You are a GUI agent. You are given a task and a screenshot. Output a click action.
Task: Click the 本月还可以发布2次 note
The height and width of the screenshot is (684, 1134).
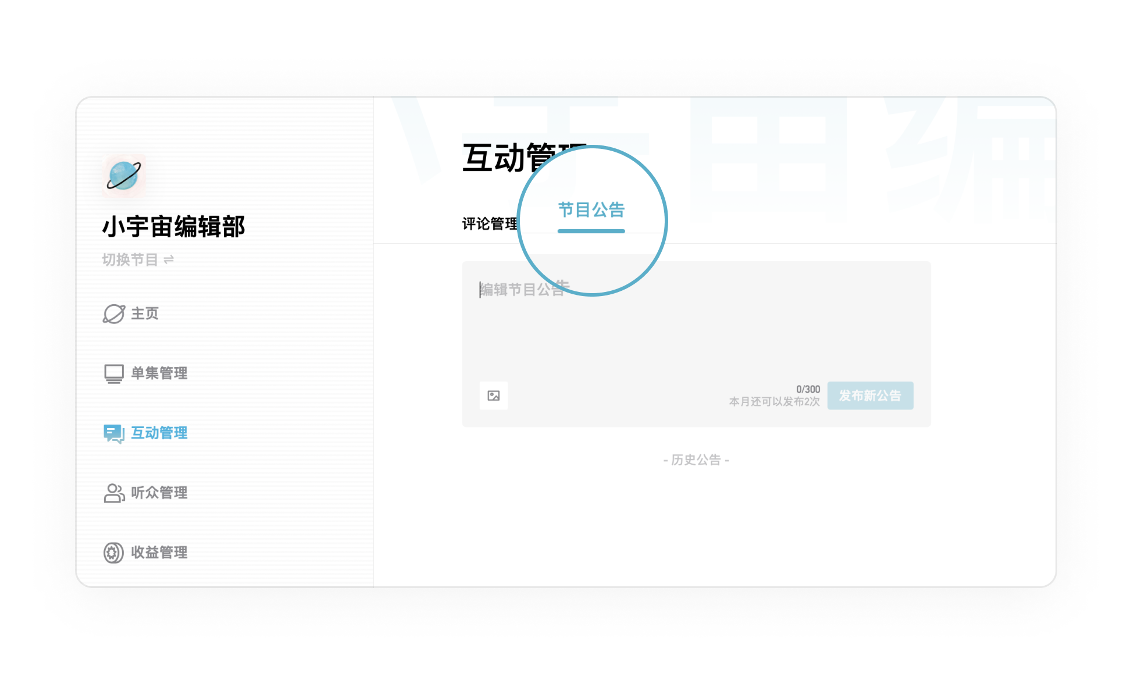(x=774, y=402)
